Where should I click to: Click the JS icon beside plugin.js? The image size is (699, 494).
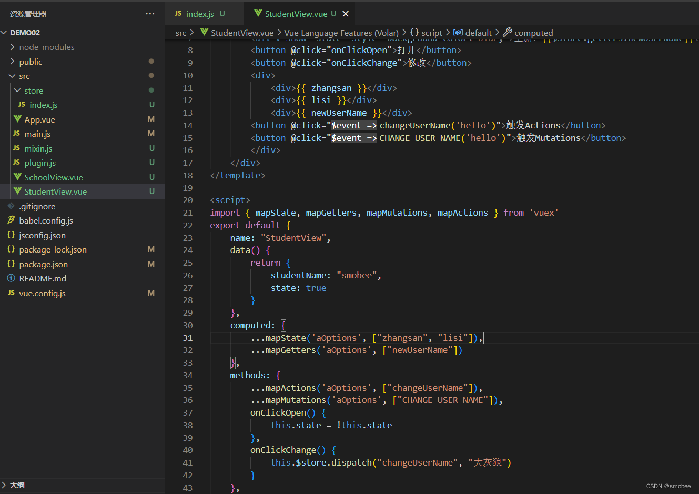click(16, 163)
